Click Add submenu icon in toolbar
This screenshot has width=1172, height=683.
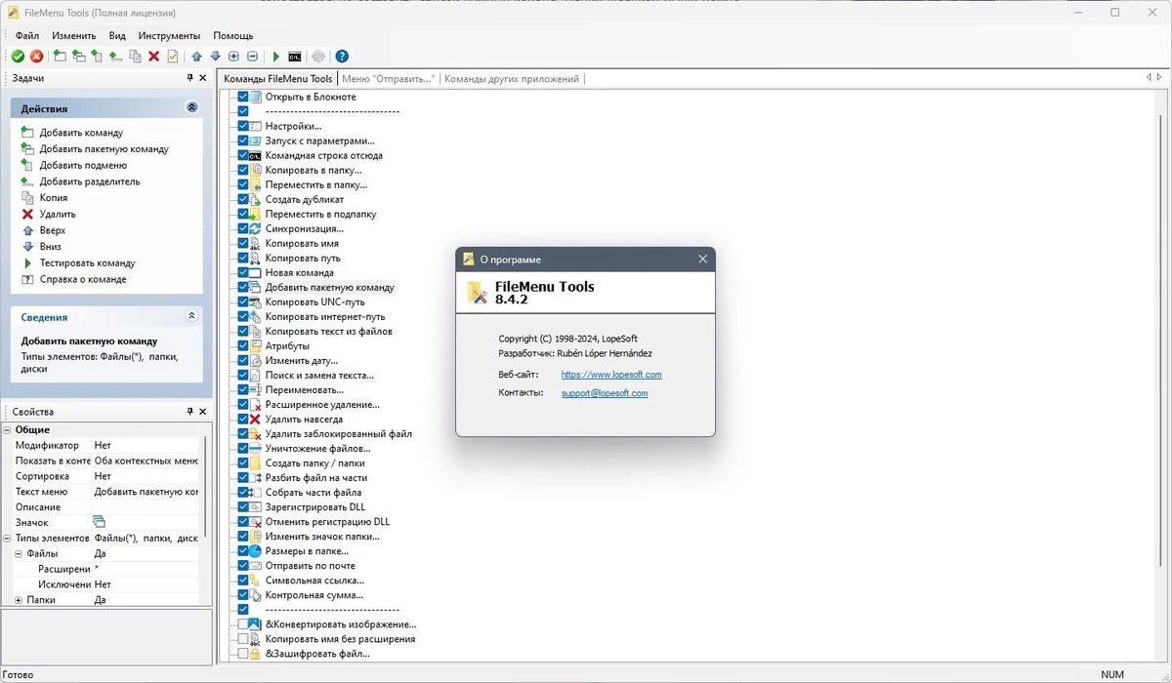point(97,57)
